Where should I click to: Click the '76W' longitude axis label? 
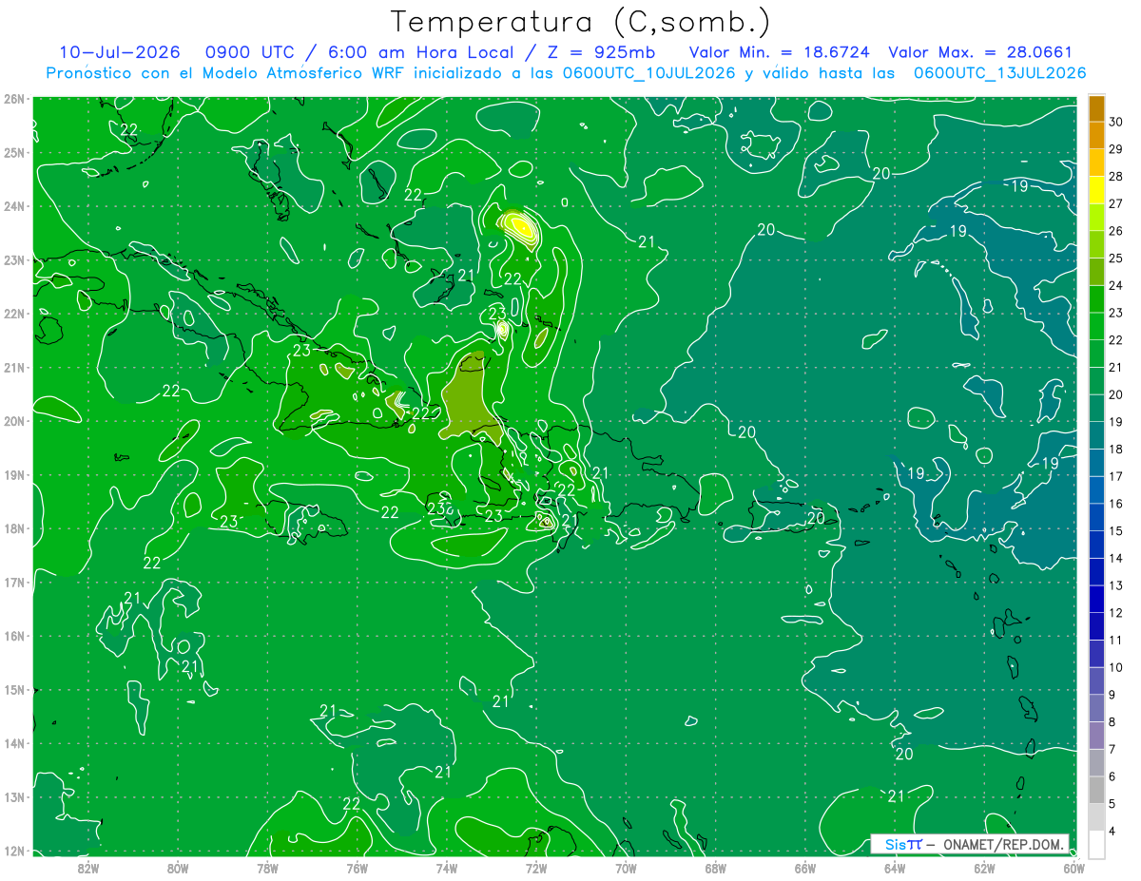point(357,868)
